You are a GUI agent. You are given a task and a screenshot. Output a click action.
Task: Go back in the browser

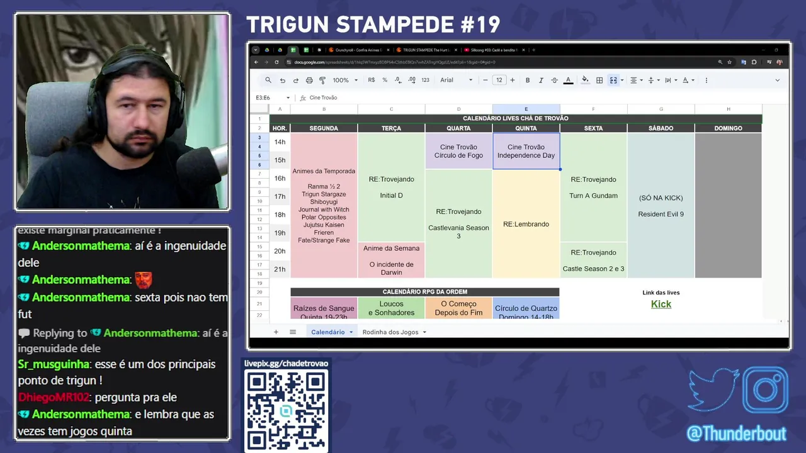pyautogui.click(x=256, y=62)
